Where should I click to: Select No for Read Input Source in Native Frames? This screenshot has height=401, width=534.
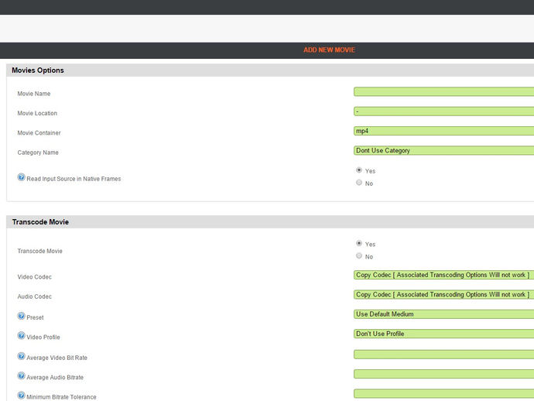[x=359, y=183]
